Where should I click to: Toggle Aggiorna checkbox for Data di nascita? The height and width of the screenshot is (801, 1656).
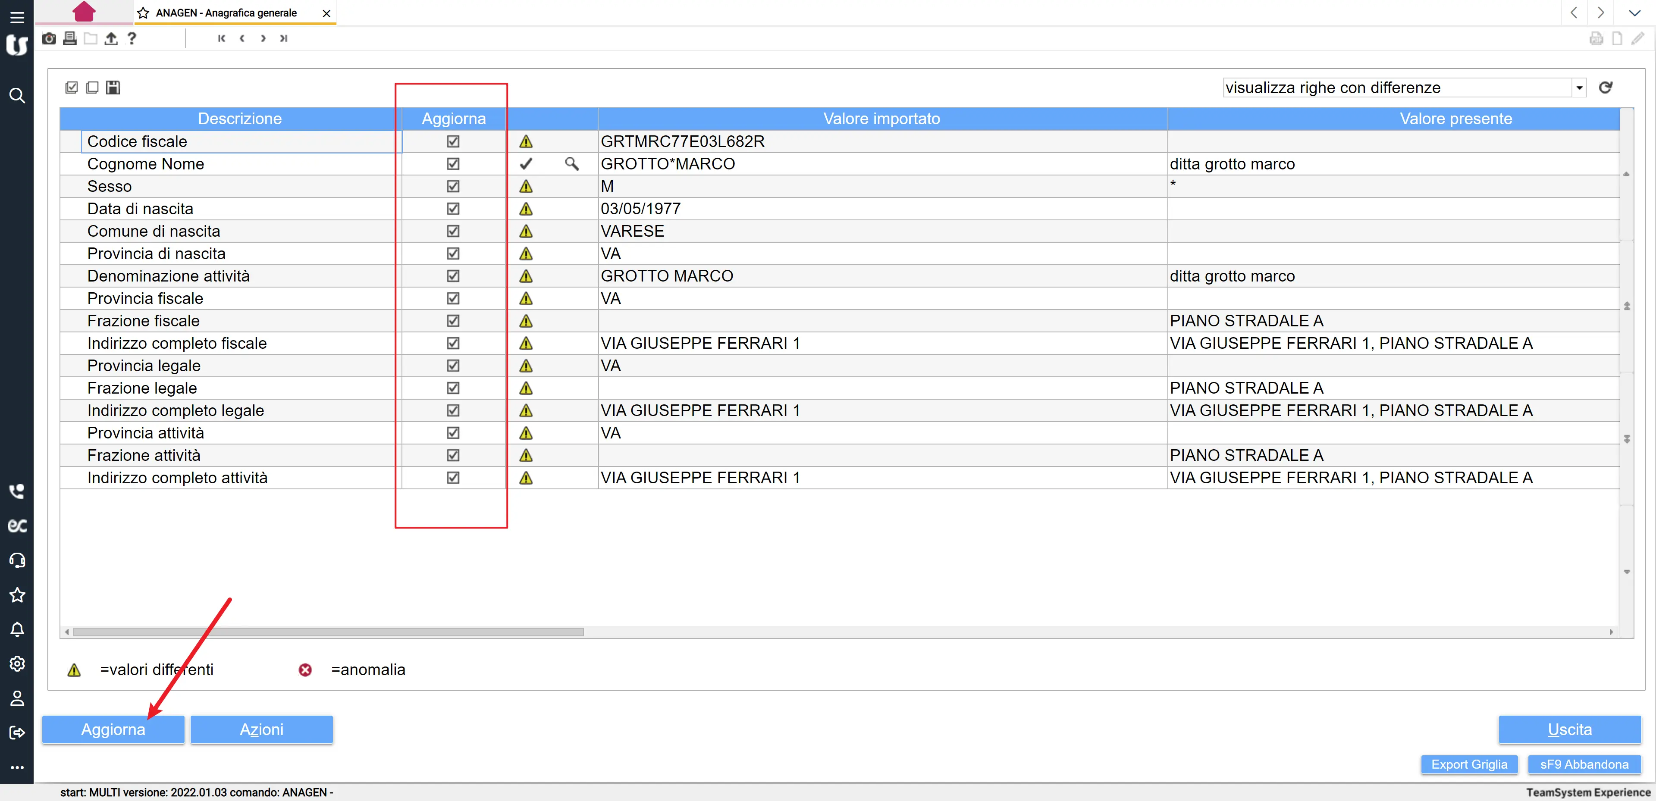pyautogui.click(x=453, y=209)
